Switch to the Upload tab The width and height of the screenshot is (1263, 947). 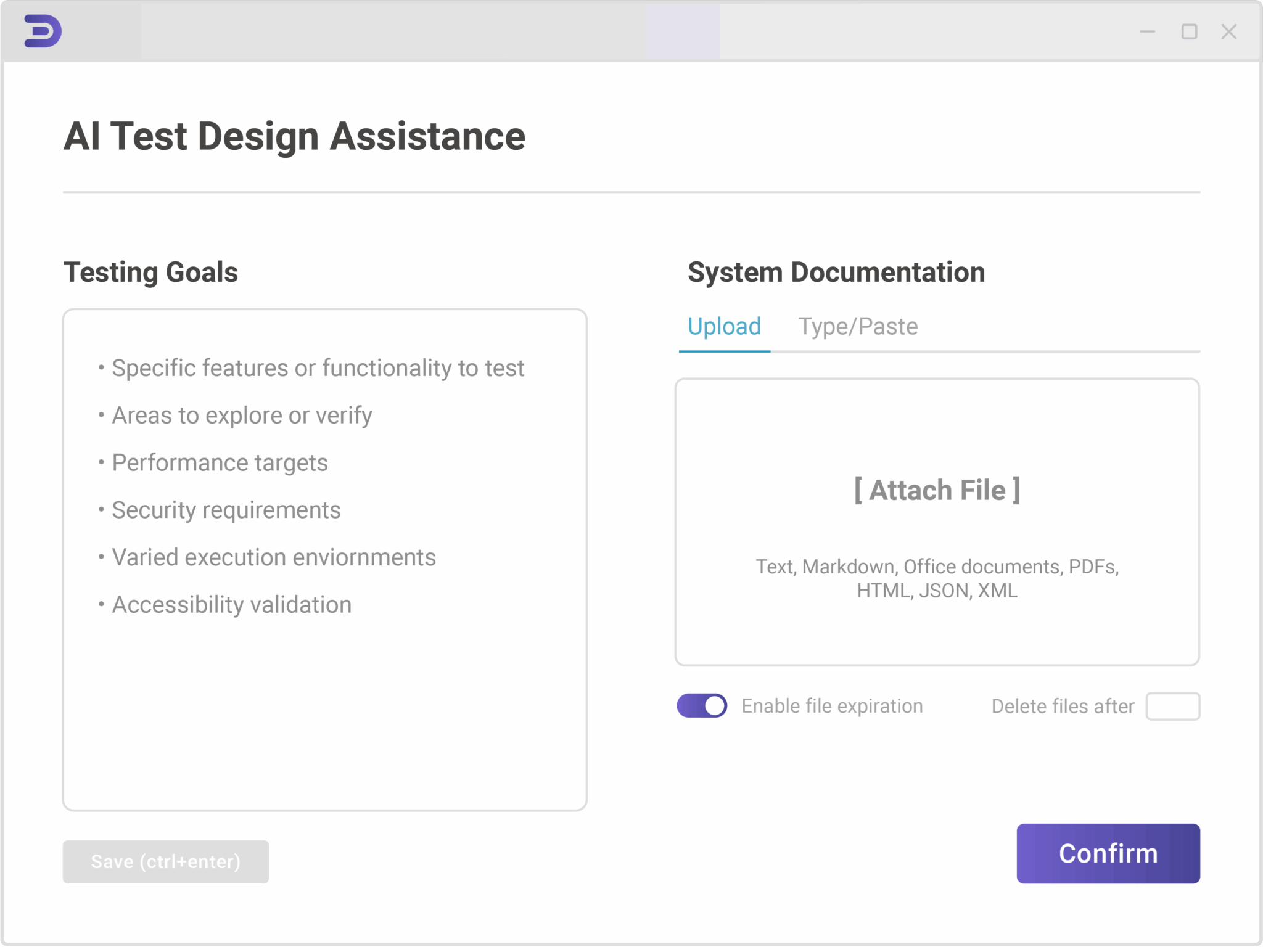tap(724, 327)
